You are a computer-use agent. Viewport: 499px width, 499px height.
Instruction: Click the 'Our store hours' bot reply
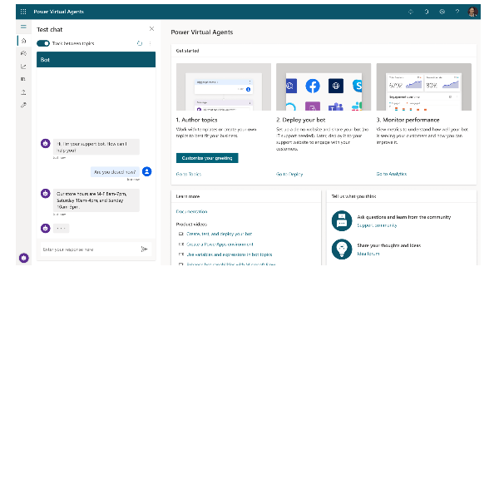click(x=96, y=200)
